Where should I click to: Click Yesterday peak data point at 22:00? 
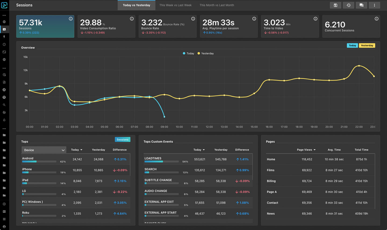[359, 66]
